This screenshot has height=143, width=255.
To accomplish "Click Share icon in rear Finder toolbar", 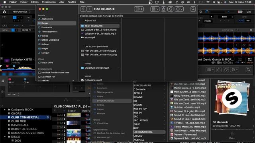I will [x=219, y=70].
